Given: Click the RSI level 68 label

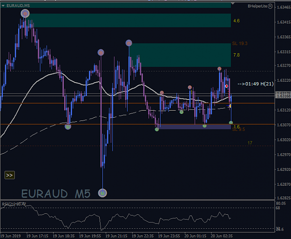Looking at the screenshot, I should (x=278, y=208).
